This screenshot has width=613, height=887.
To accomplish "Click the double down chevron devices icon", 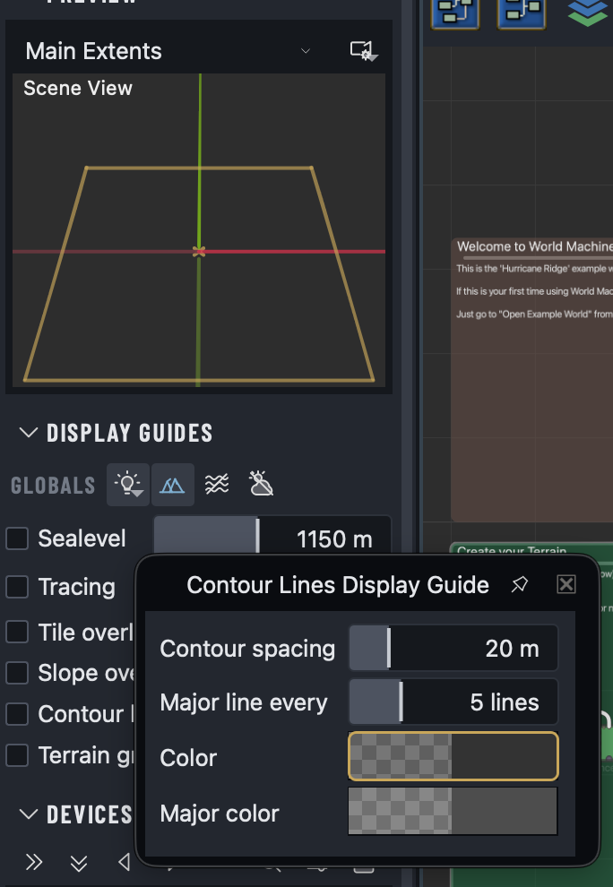I will (79, 863).
